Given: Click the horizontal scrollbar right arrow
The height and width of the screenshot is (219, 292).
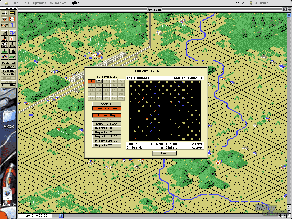Looking at the screenshot, I should pyautogui.click(x=285, y=216).
